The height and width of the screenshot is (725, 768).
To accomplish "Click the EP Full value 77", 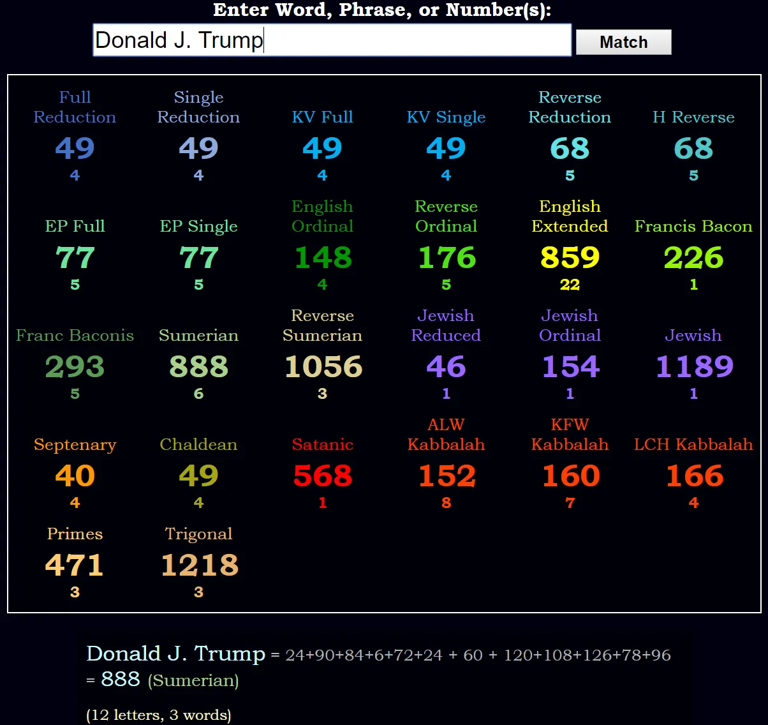I will click(75, 257).
